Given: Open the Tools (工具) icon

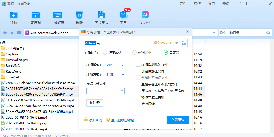Looking at the screenshot, I should coord(123,15).
